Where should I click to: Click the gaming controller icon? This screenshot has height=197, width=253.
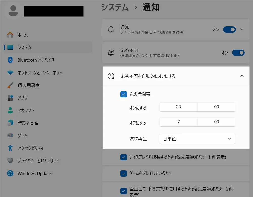pyautogui.click(x=10, y=135)
